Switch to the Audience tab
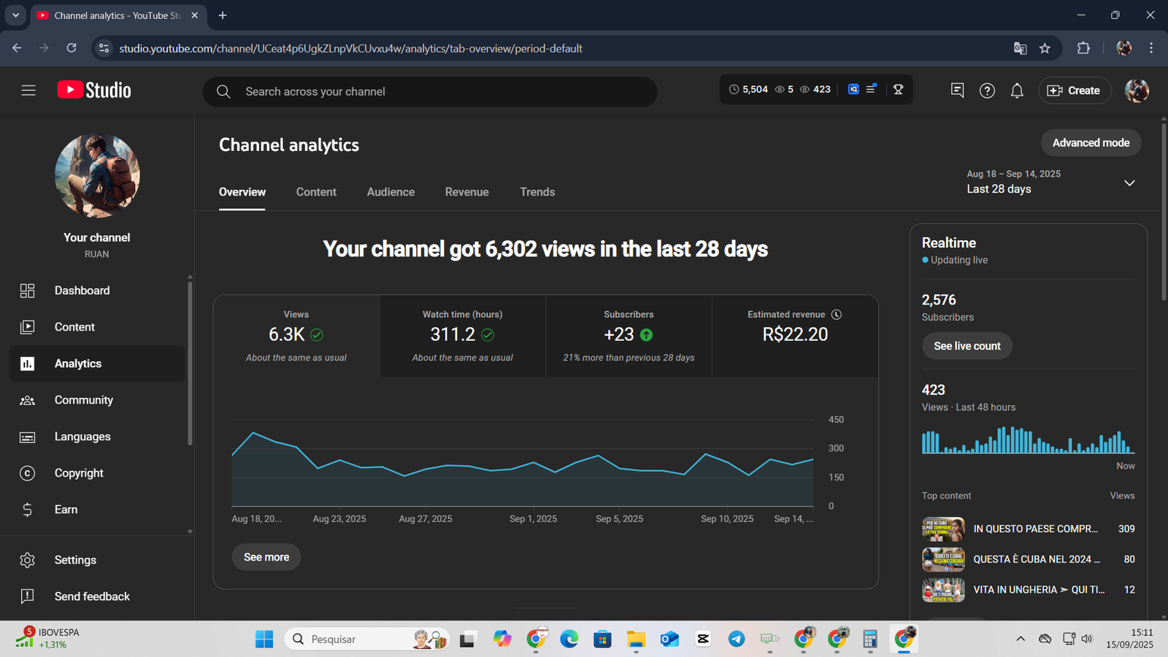Image resolution: width=1168 pixels, height=657 pixels. [x=391, y=192]
